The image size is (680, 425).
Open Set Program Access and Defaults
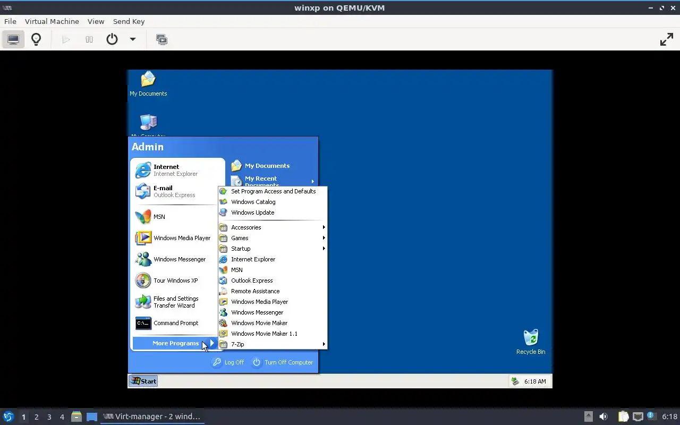point(273,191)
